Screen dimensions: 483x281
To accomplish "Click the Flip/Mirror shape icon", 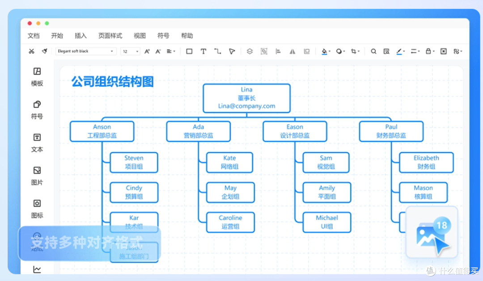I will (292, 51).
